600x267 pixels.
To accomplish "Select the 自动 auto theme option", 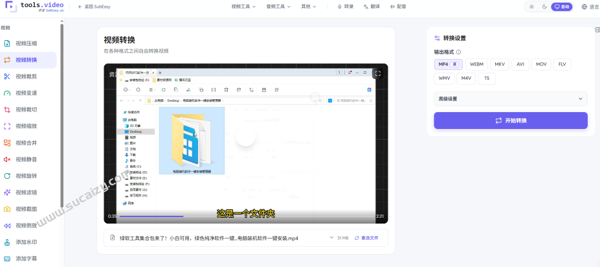I will [x=562, y=6].
